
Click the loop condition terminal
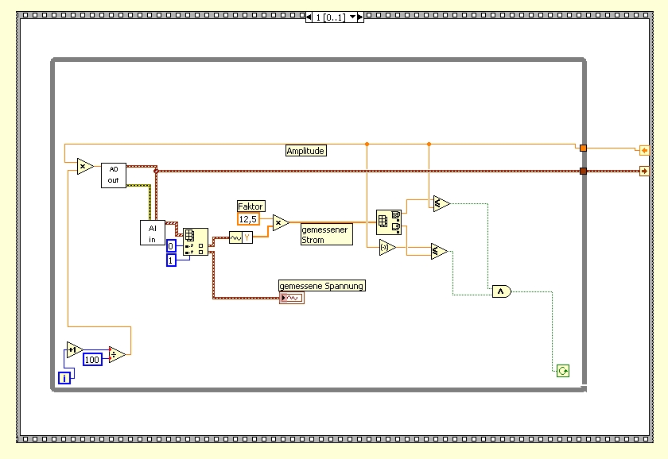click(x=563, y=371)
